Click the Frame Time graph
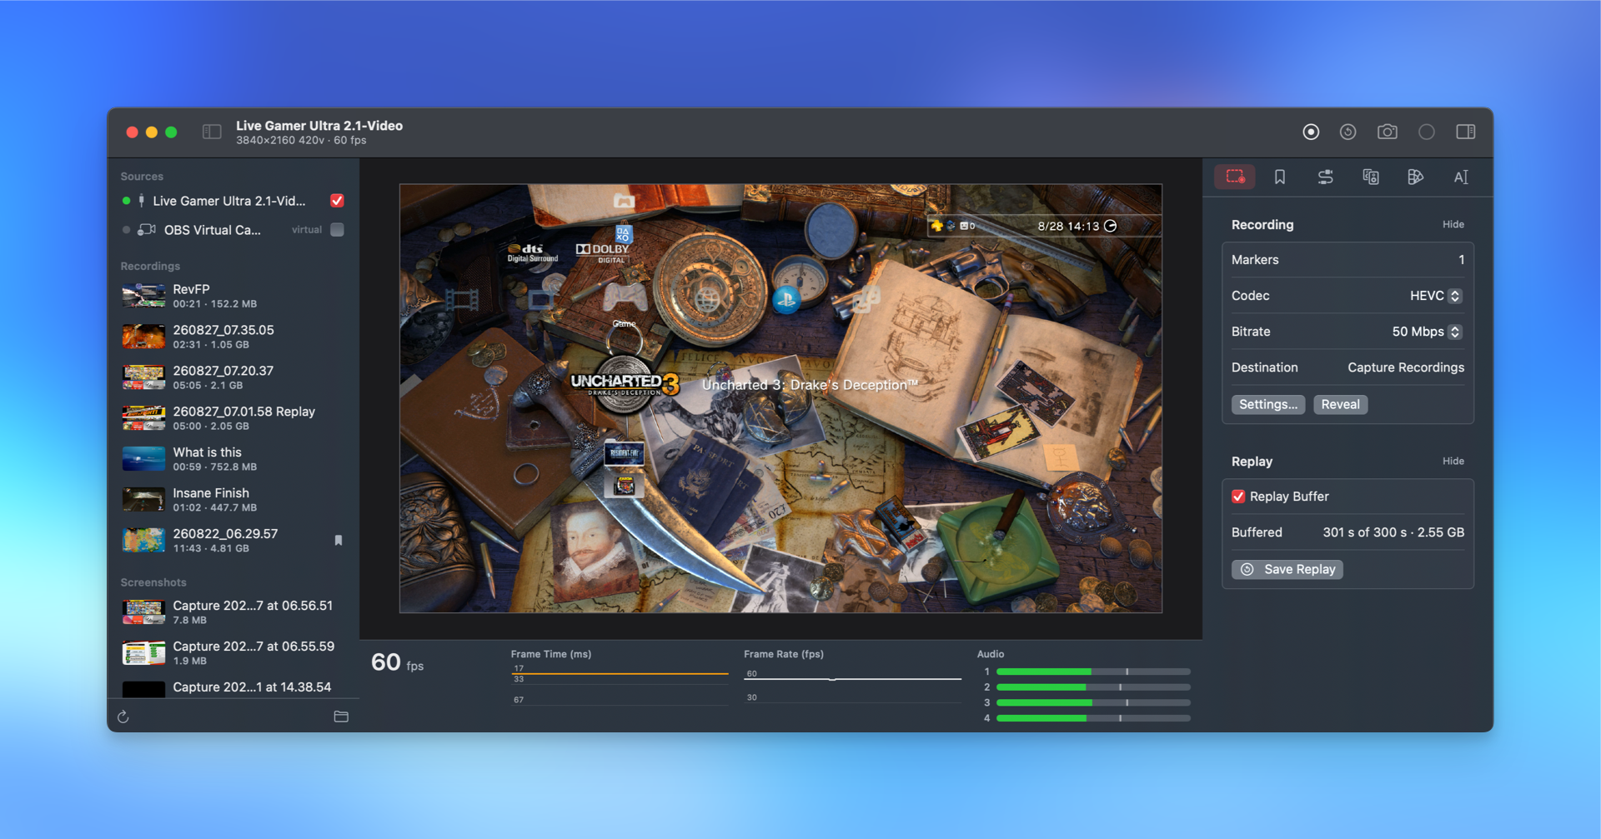 620,686
